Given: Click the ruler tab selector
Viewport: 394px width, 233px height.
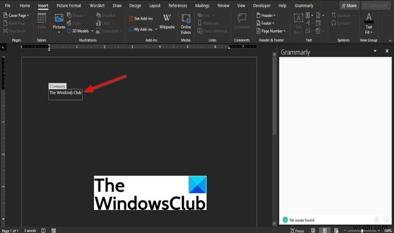Looking at the screenshot, I should (3, 47).
